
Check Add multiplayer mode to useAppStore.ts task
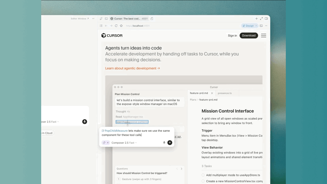(x=203, y=175)
